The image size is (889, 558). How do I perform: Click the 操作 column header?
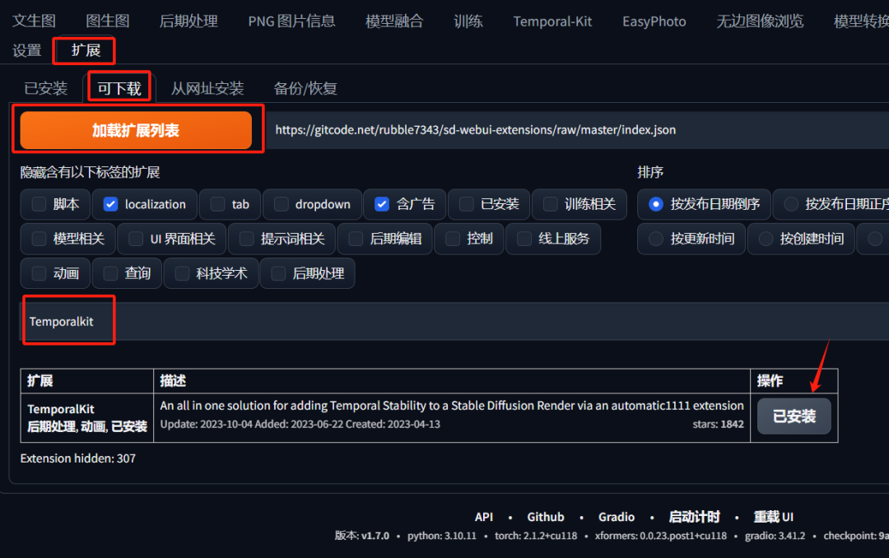[x=770, y=381]
